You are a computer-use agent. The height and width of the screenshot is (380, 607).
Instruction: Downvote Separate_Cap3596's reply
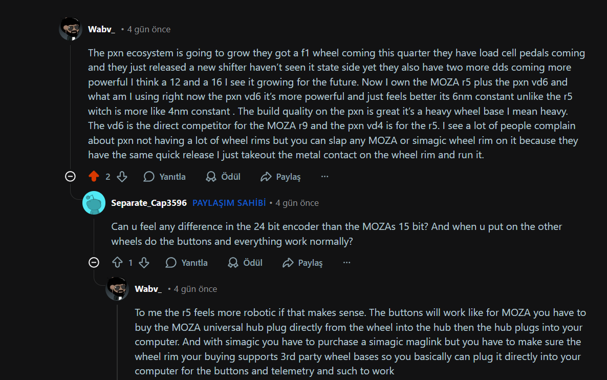click(144, 263)
